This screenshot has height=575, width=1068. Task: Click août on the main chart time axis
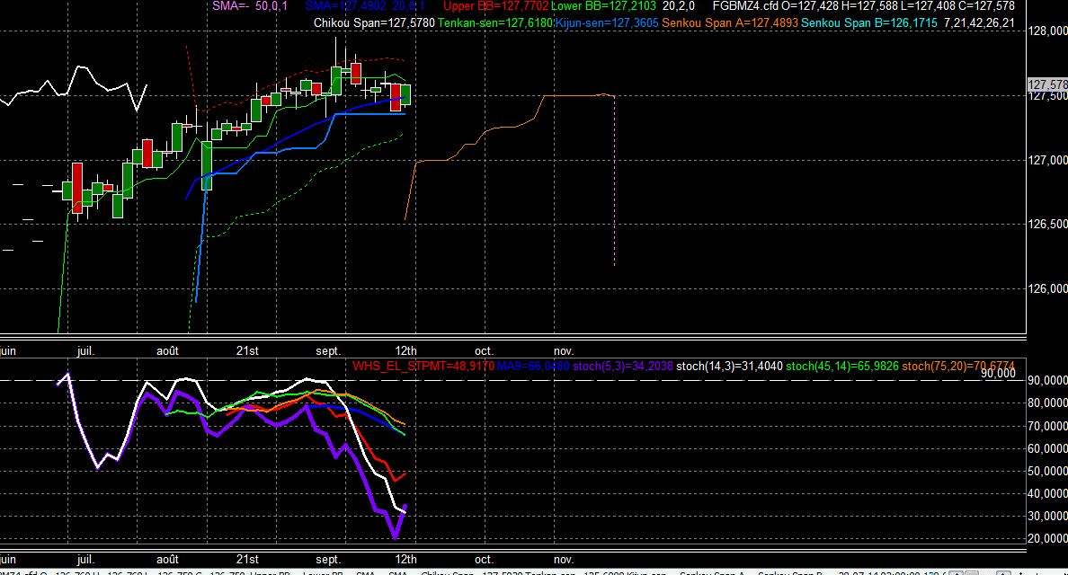[167, 351]
